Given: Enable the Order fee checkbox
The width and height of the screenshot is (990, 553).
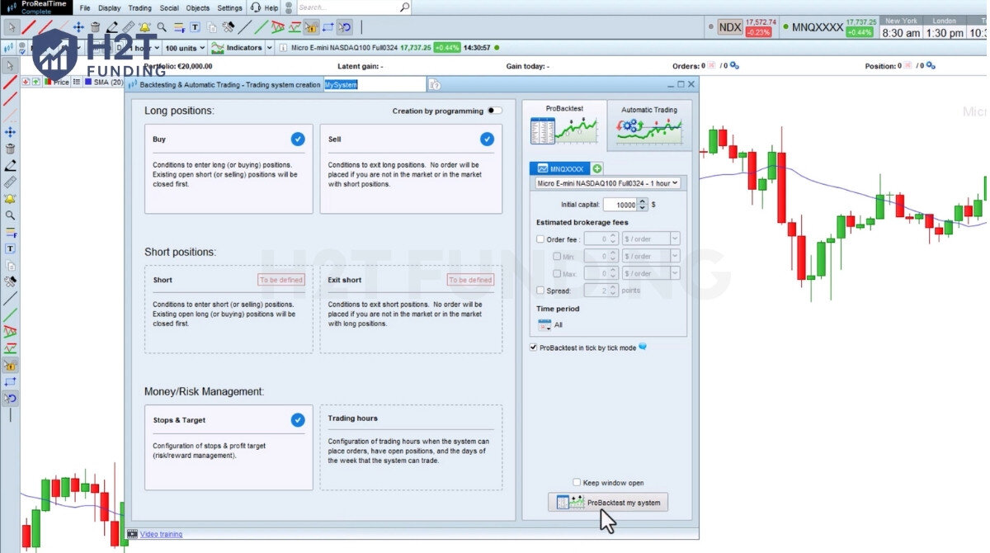Looking at the screenshot, I should (x=541, y=239).
